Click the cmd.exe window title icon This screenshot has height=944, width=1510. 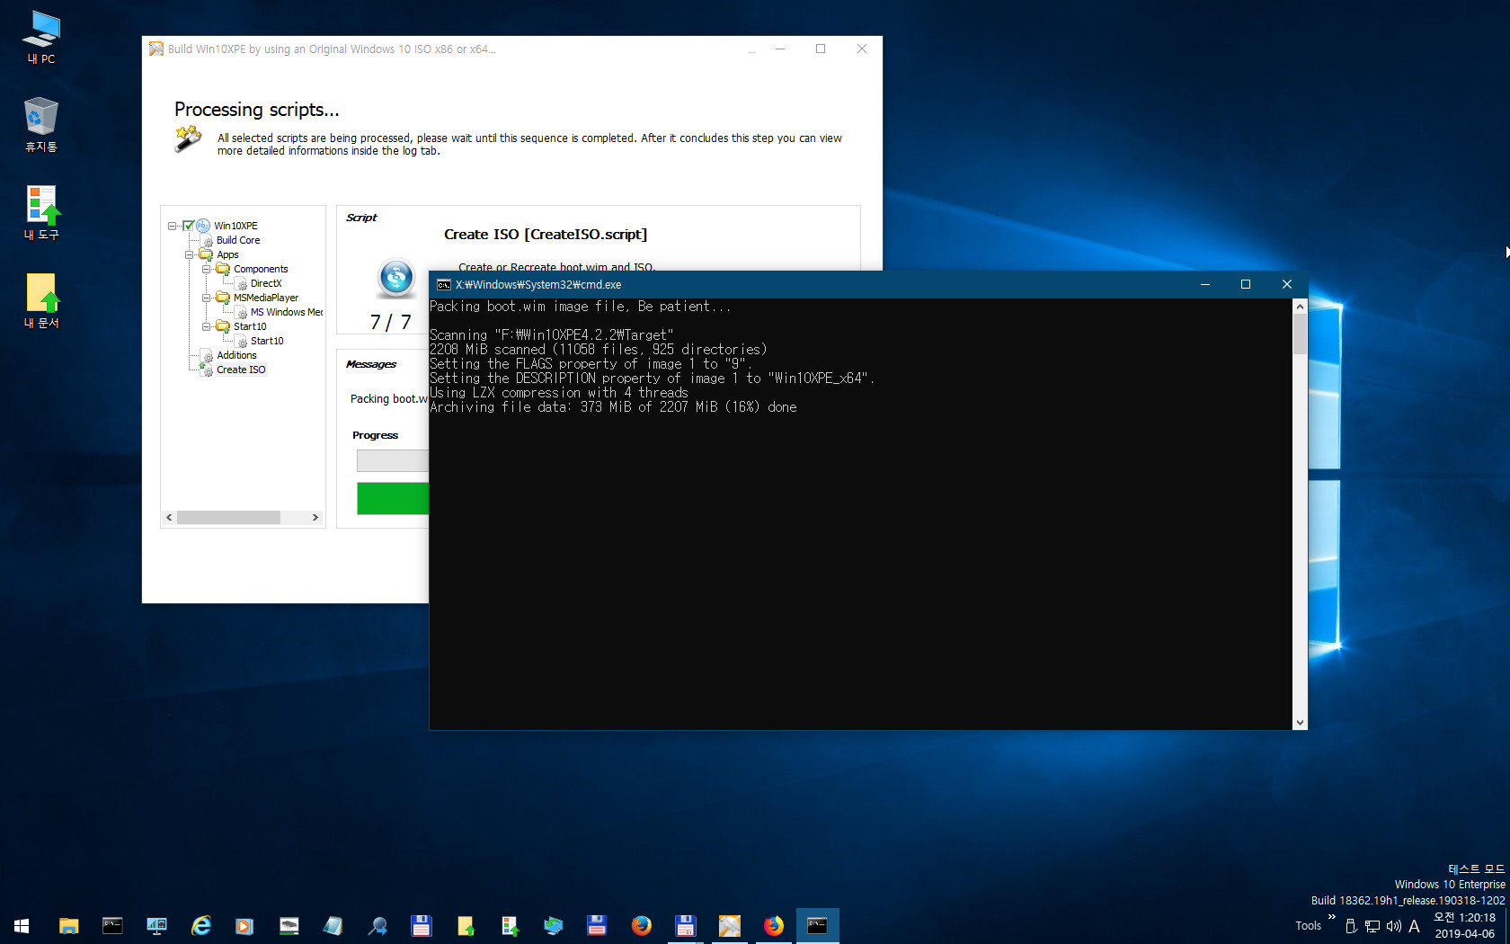[x=443, y=284]
